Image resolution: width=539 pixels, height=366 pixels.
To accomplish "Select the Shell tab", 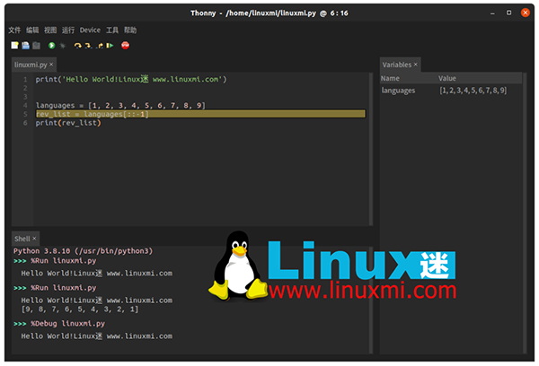I will (22, 239).
